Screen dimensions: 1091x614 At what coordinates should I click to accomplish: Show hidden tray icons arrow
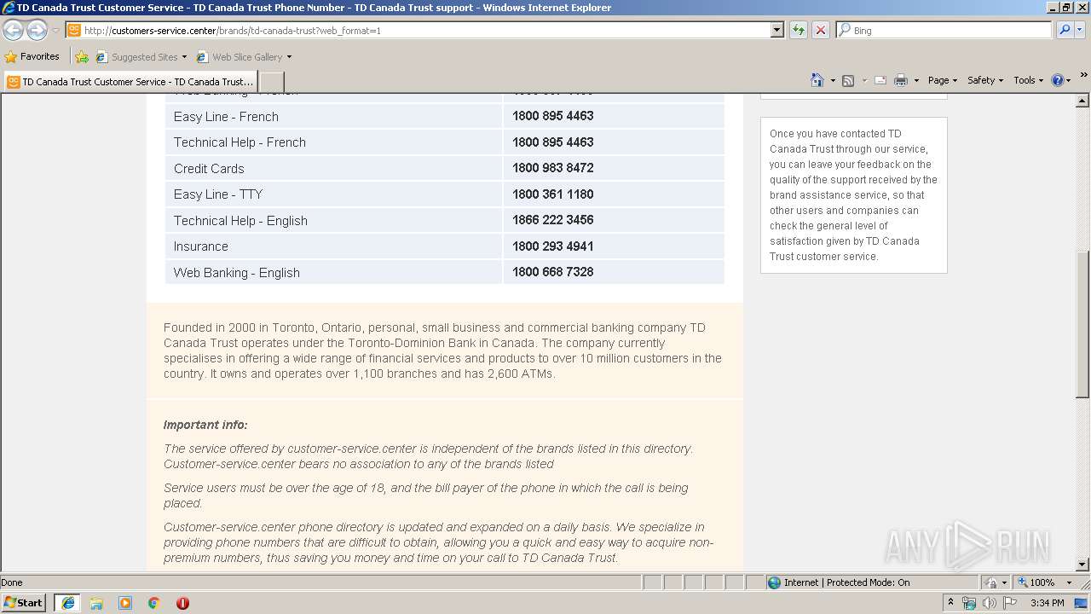click(x=950, y=603)
